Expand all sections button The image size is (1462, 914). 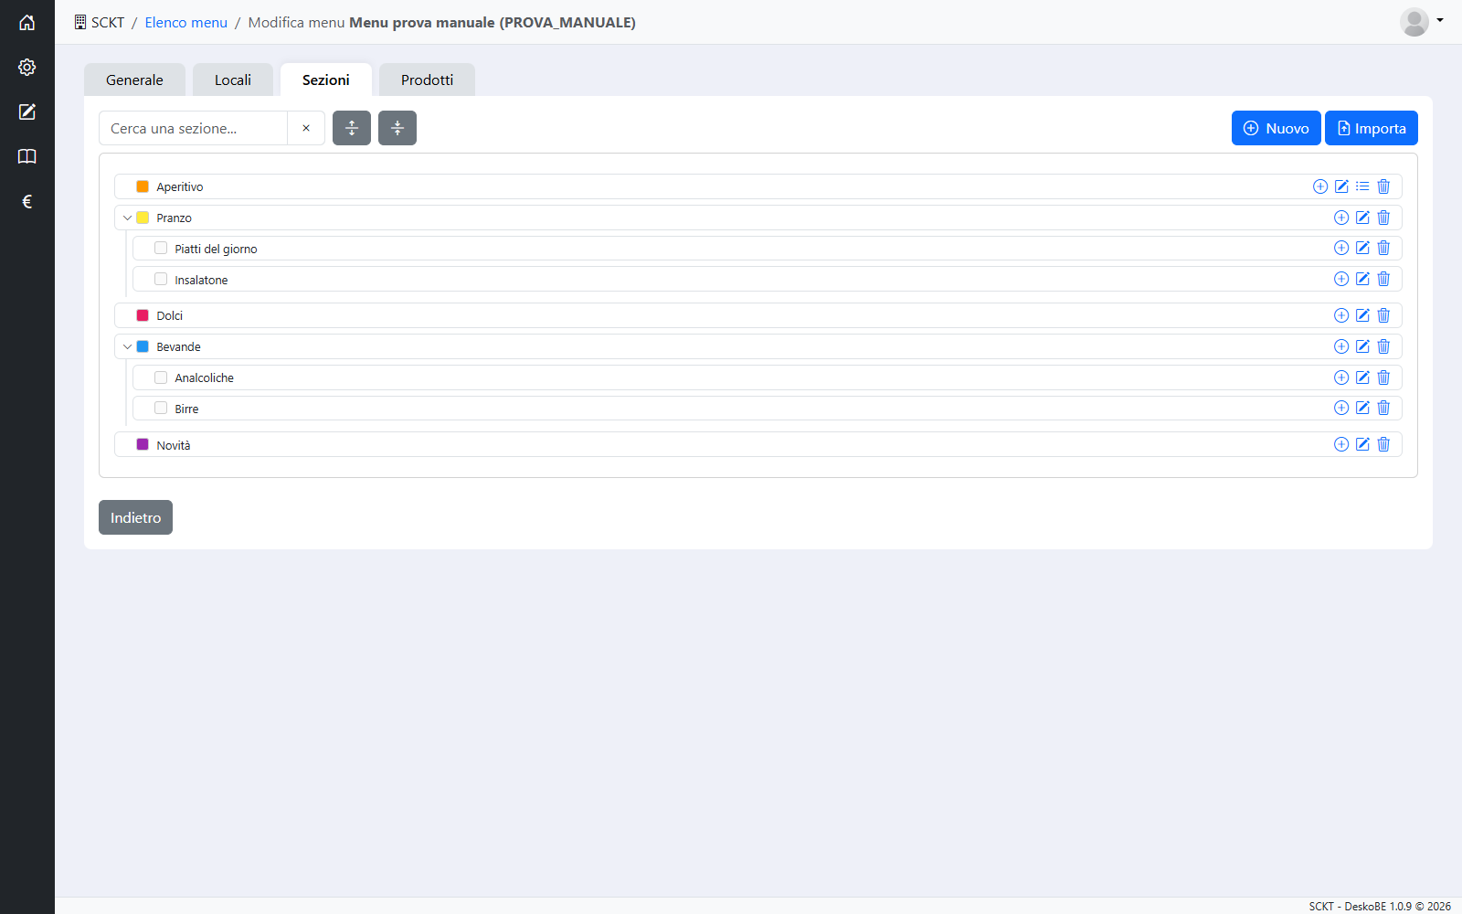(x=352, y=128)
